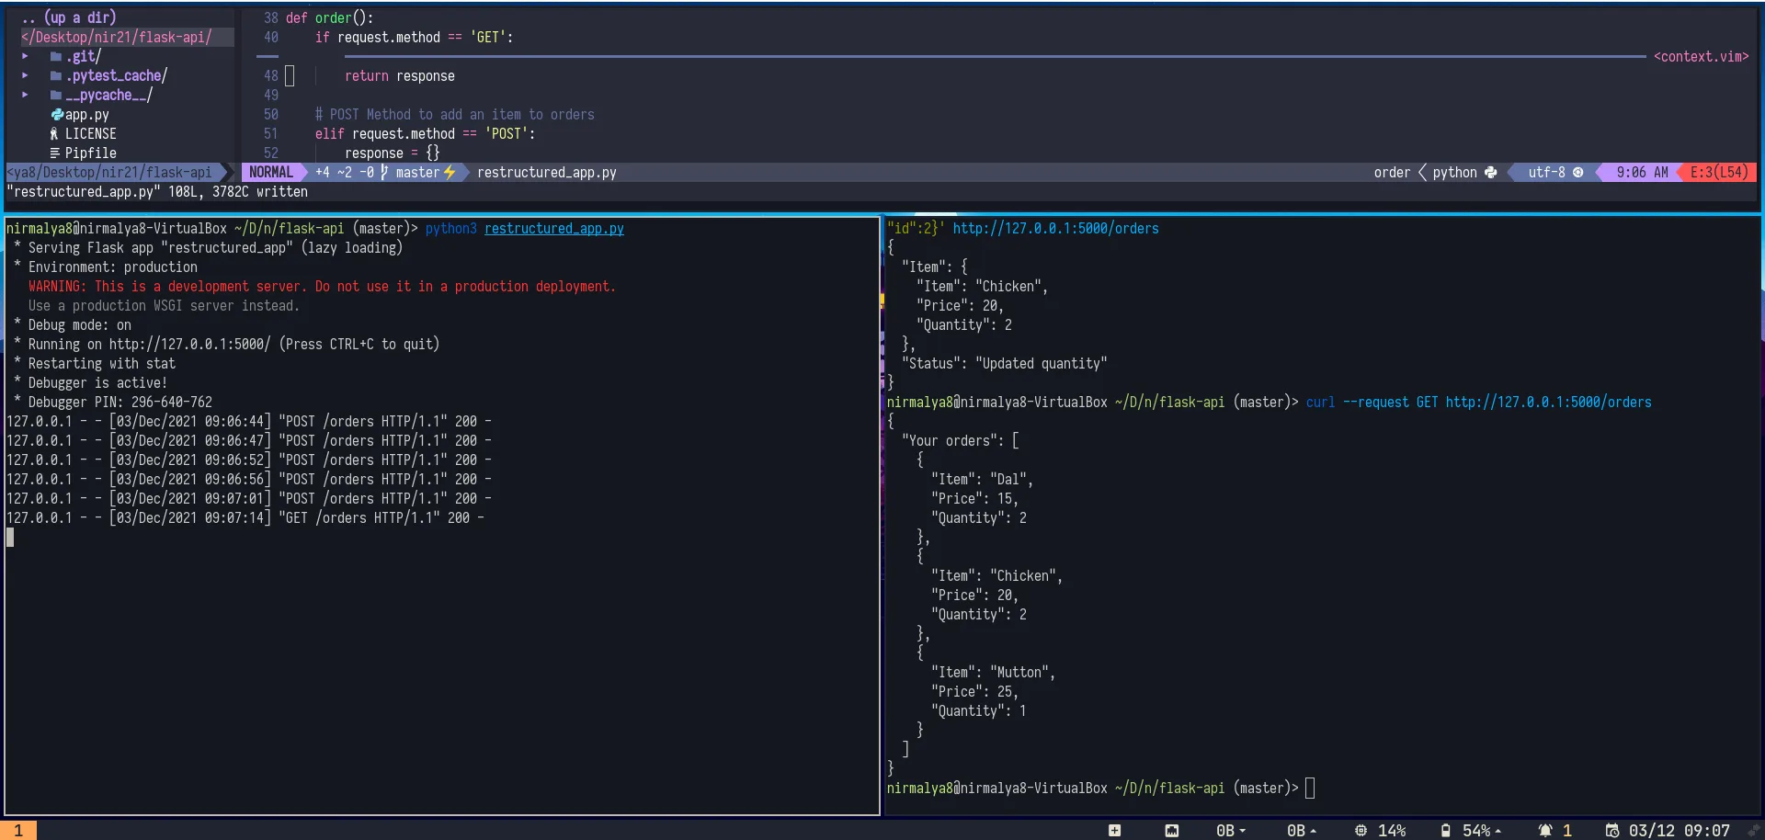Click the battery icon in bar
Screen dimensions: 1765x840
pyautogui.click(x=1445, y=830)
